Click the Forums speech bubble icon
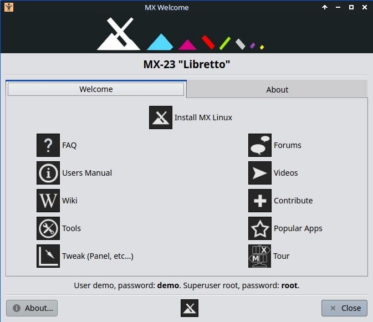Screen dimensions: 373x322 259,145
